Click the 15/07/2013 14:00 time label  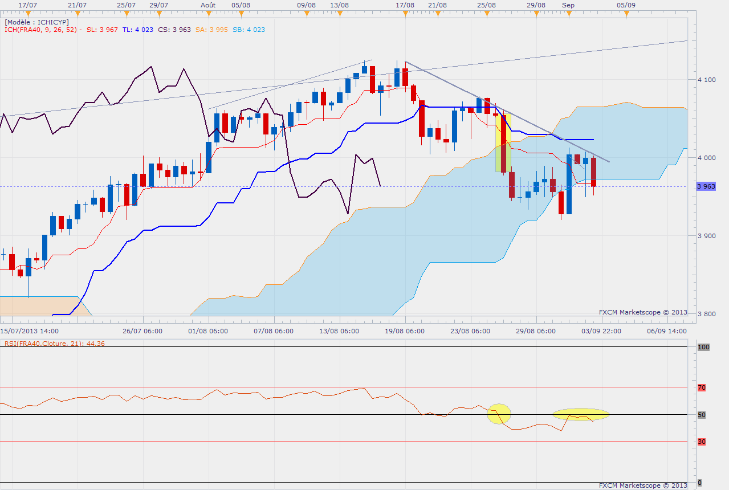28,330
